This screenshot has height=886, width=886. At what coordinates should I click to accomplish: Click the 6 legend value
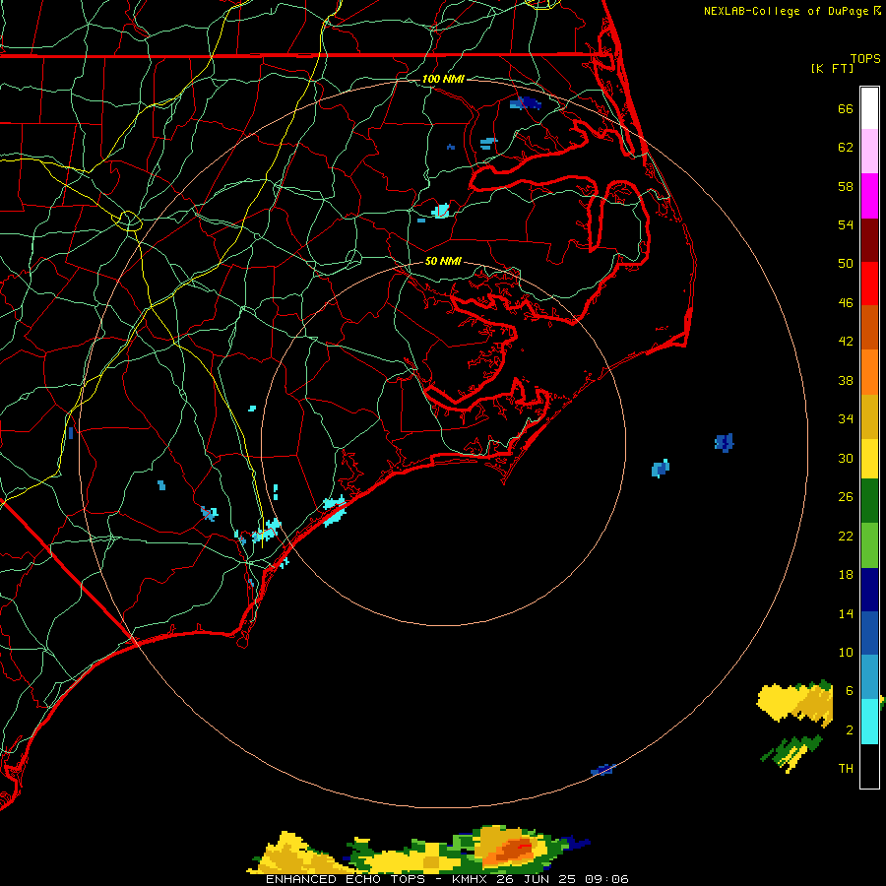850,690
